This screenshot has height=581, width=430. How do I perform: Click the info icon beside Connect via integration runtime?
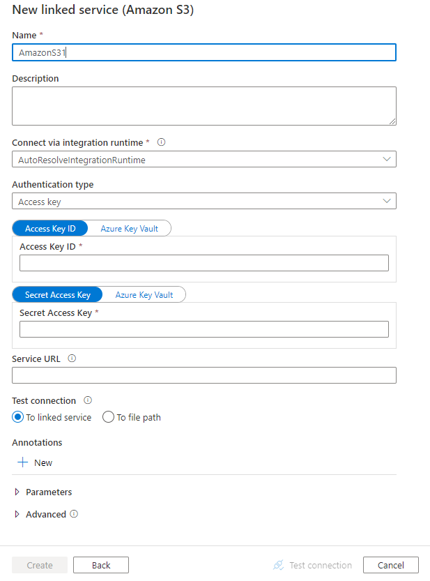coord(160,142)
